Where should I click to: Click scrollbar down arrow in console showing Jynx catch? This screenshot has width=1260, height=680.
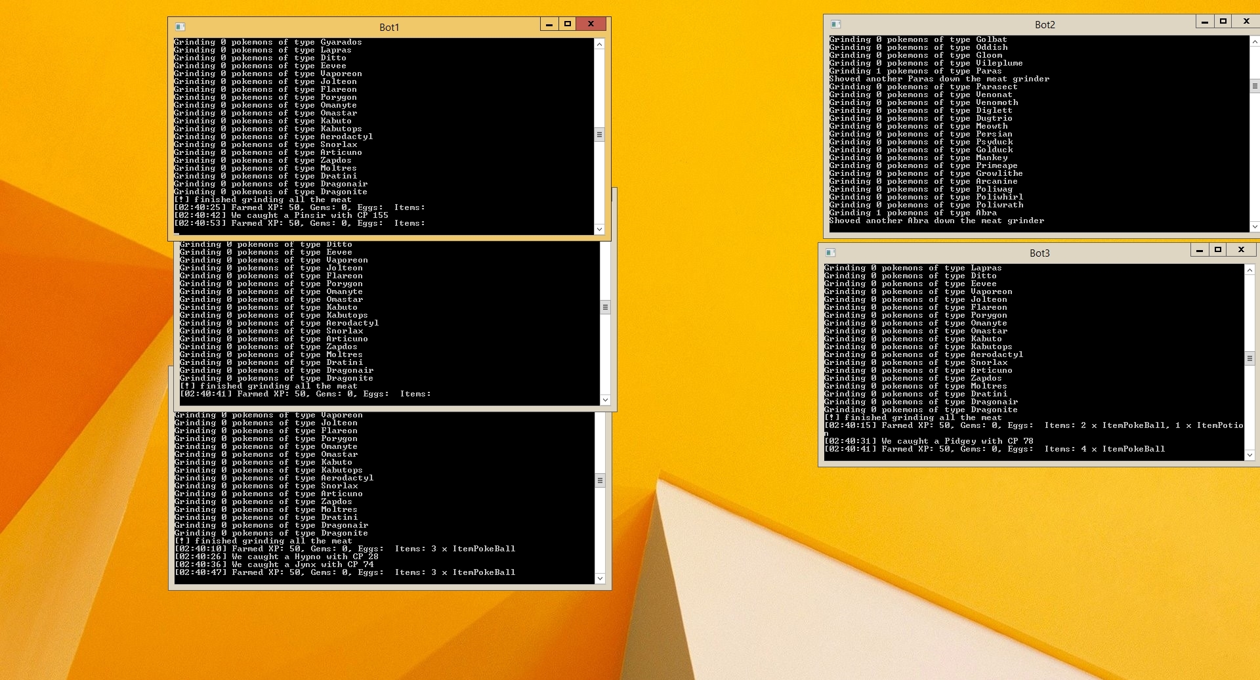click(600, 578)
